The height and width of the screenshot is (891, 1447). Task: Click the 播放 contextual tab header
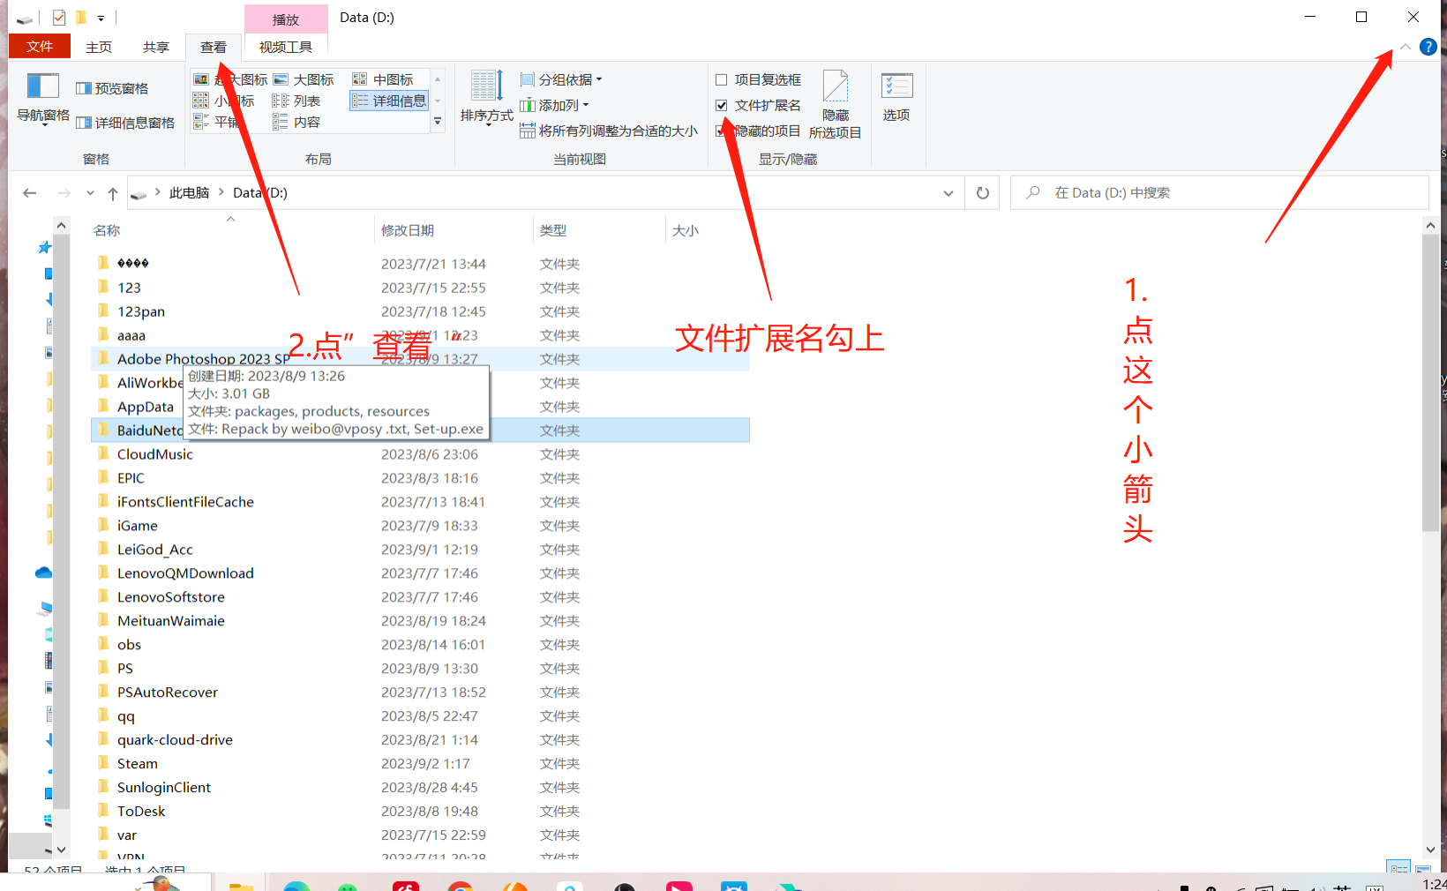coord(286,19)
